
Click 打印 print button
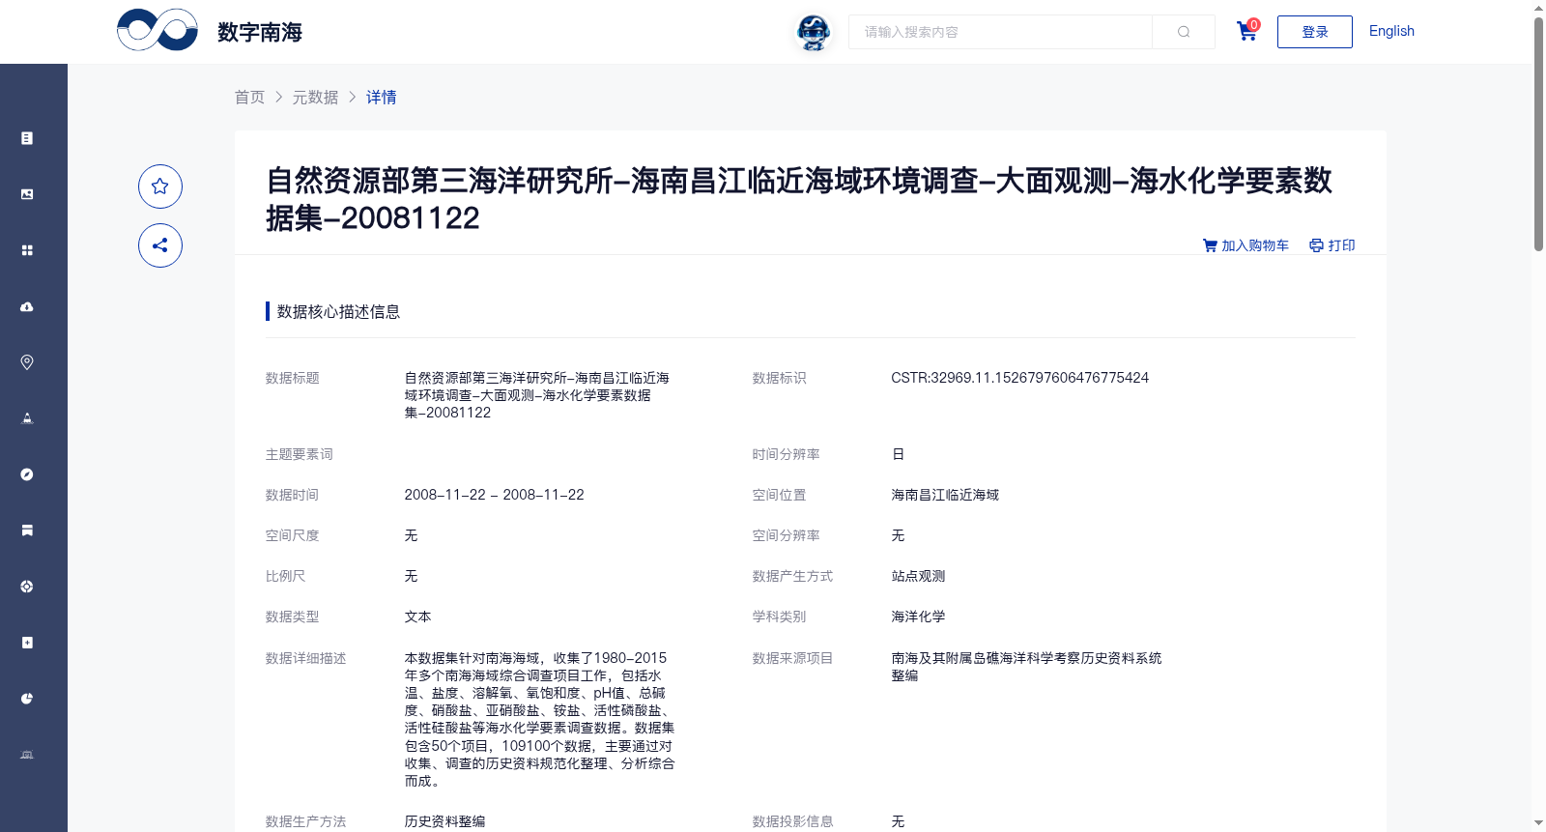1332,245
